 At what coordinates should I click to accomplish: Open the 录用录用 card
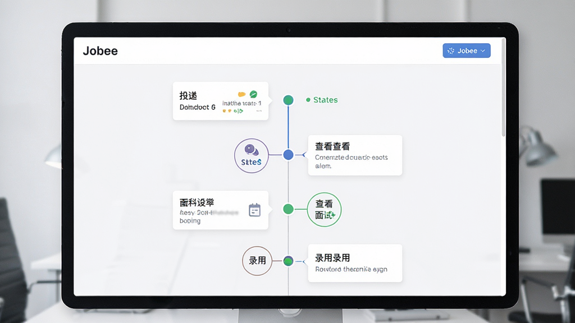pyautogui.click(x=355, y=264)
